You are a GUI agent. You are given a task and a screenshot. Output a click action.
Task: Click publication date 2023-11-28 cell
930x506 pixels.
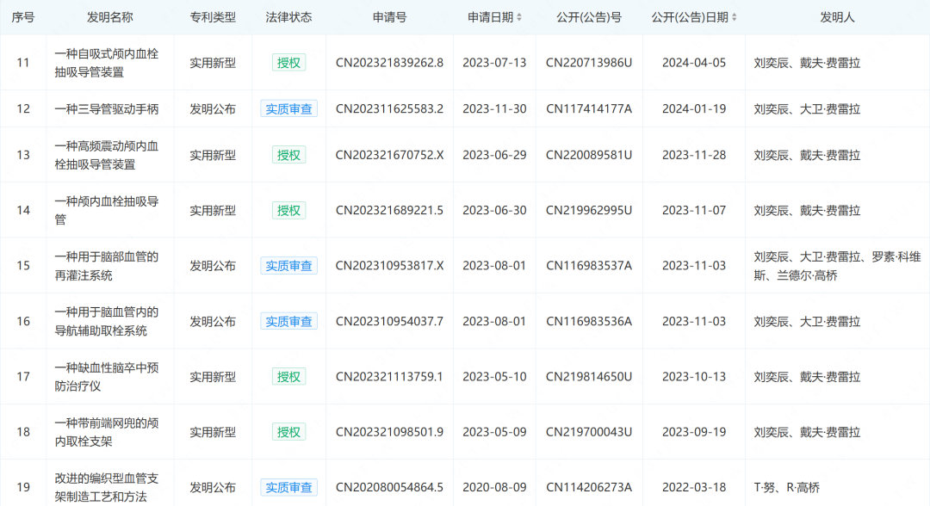point(694,155)
